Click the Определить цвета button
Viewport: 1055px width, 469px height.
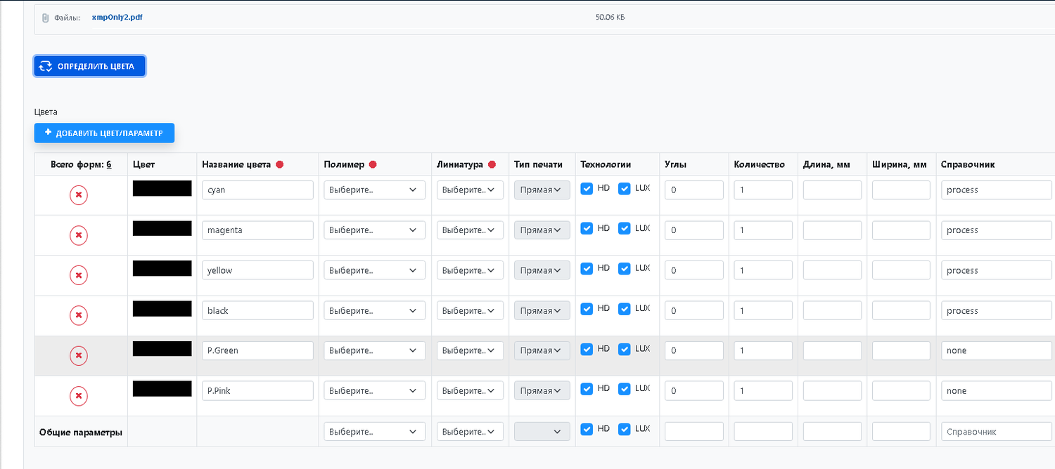point(89,66)
